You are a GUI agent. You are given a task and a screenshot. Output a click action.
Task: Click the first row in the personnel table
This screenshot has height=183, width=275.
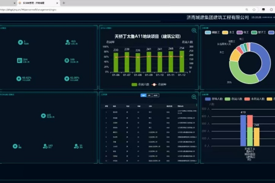click(x=147, y=111)
